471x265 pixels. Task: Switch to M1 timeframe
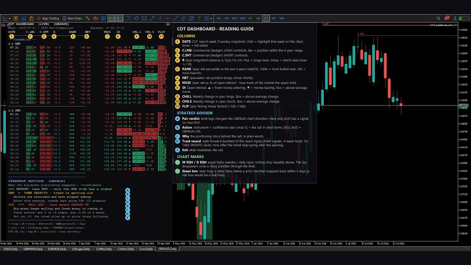tap(219, 18)
